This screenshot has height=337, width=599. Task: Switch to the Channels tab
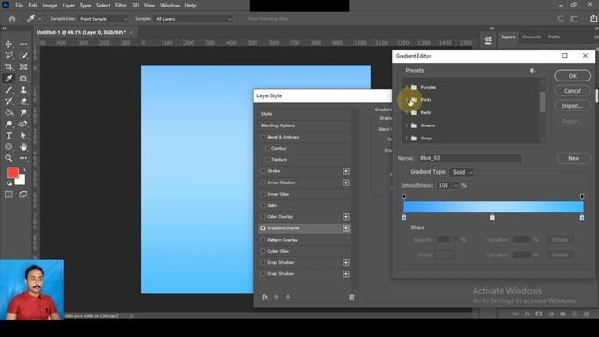(532, 37)
